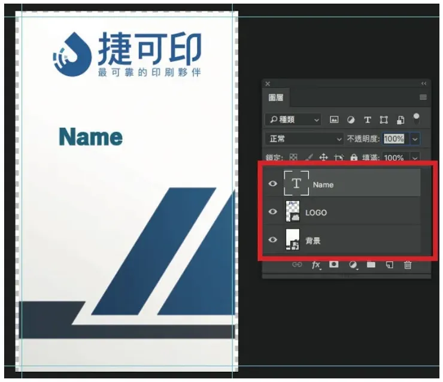
Task: Select the 背景 layer thumbnail
Action: 293,239
